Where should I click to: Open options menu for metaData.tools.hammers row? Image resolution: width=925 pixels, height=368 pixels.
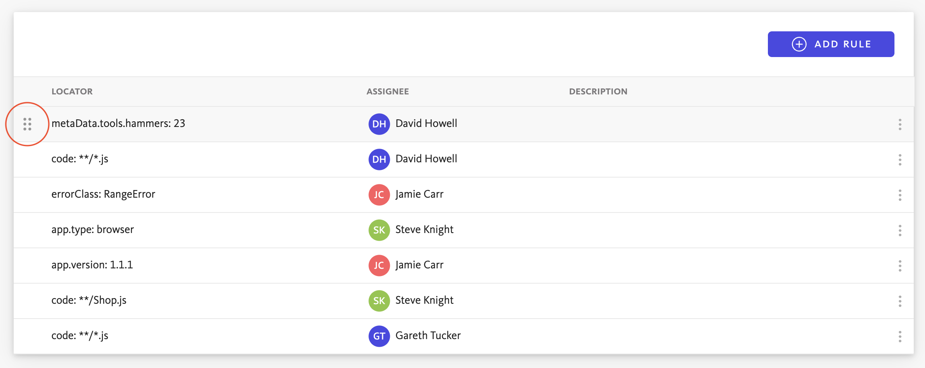pyautogui.click(x=900, y=125)
